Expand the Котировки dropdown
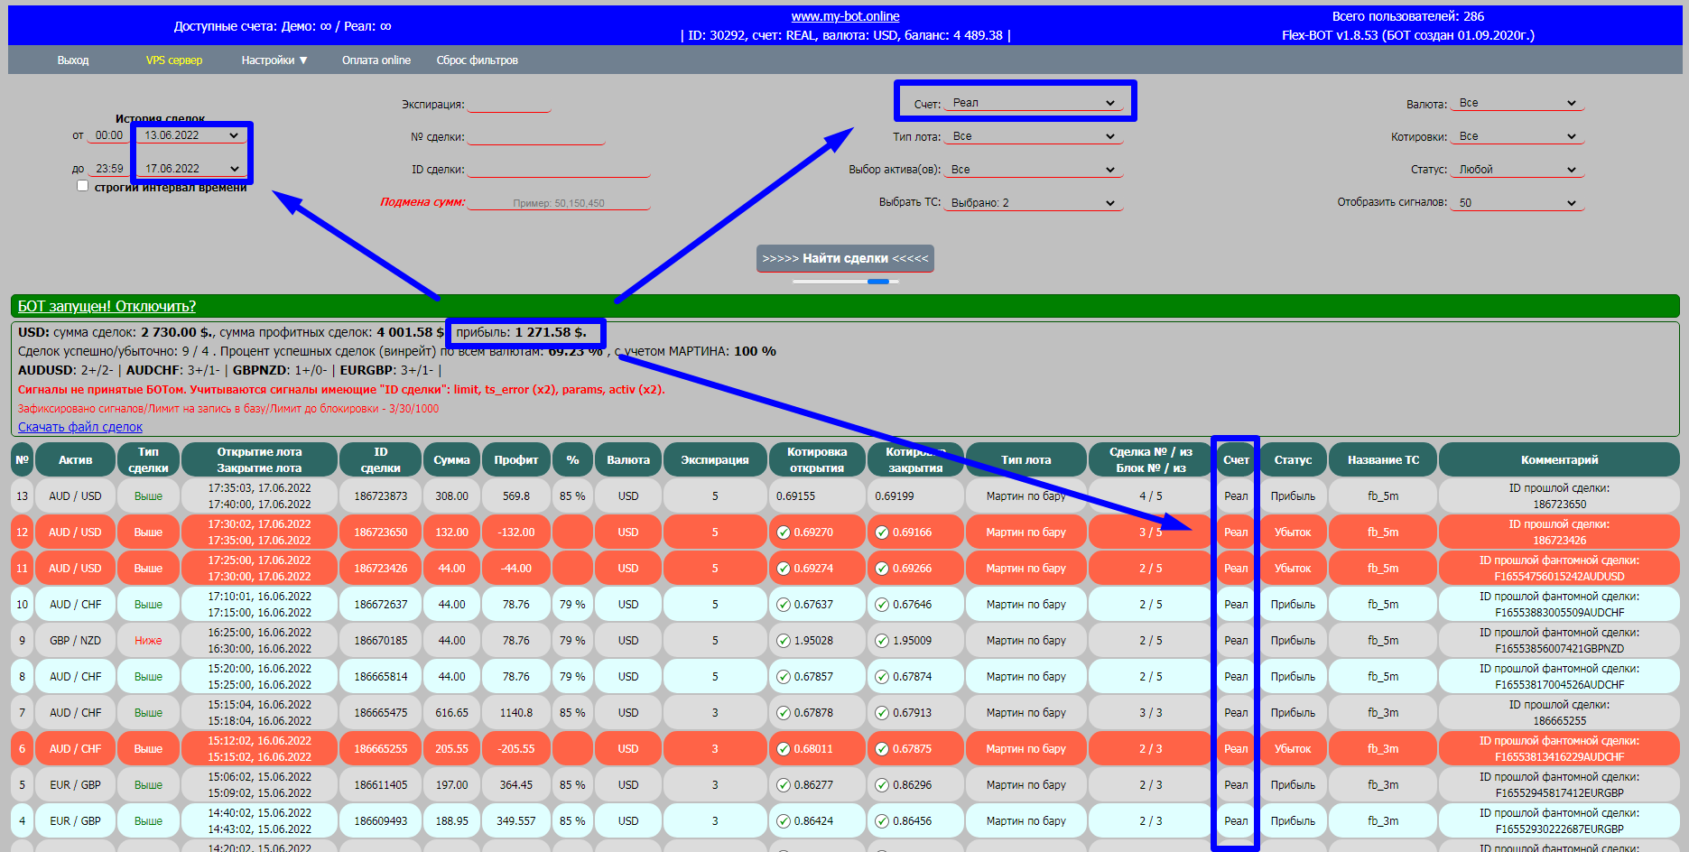This screenshot has width=1689, height=852. click(x=1517, y=136)
